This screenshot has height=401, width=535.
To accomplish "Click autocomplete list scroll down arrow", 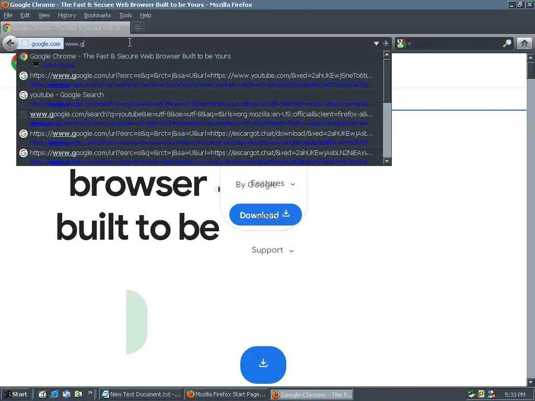I will pyautogui.click(x=387, y=161).
